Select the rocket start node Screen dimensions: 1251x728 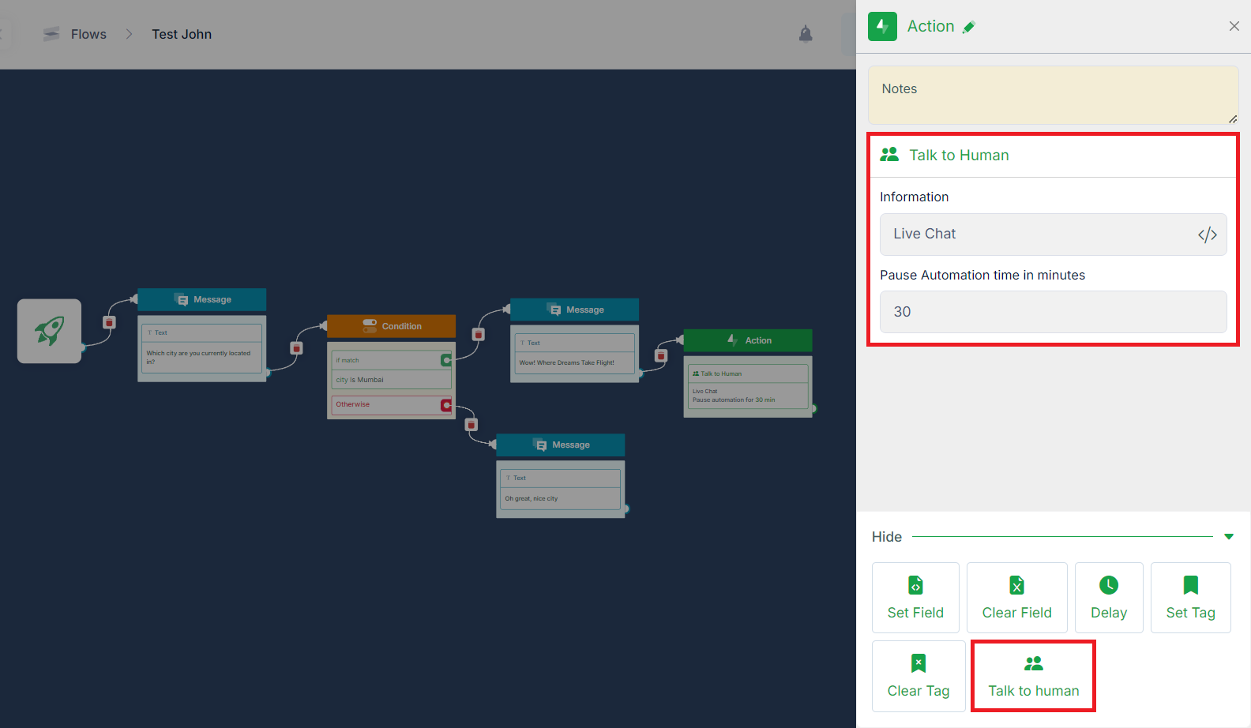[x=49, y=331]
